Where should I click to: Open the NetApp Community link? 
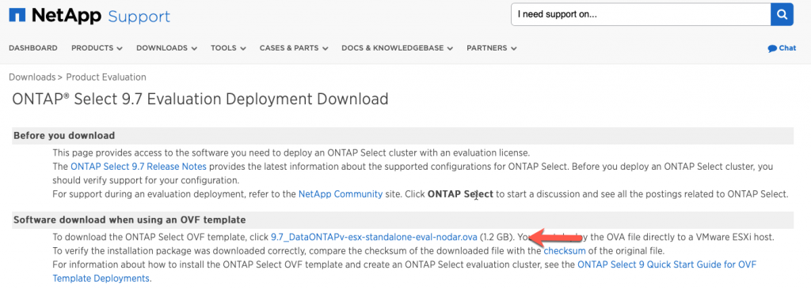click(341, 194)
